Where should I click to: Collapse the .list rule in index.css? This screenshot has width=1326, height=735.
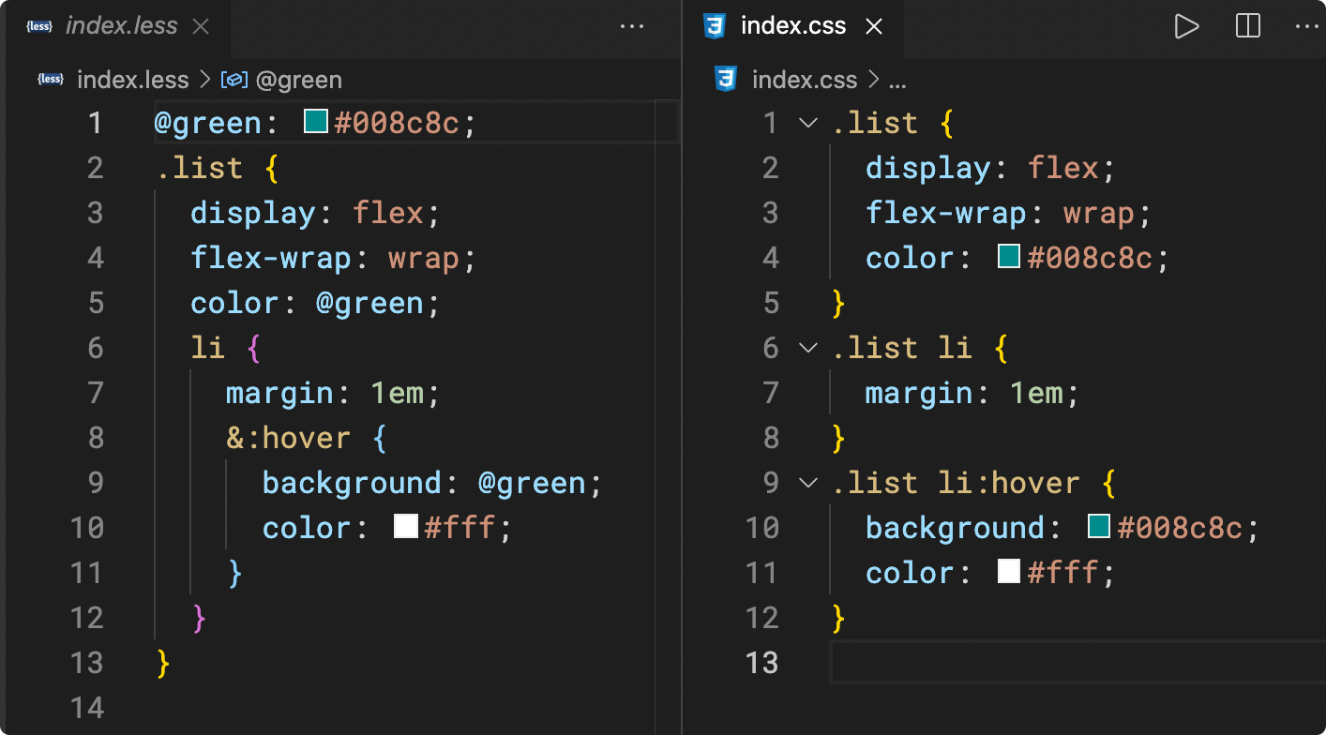click(x=807, y=123)
